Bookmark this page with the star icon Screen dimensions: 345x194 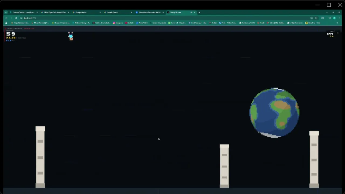pyautogui.click(x=316, y=18)
